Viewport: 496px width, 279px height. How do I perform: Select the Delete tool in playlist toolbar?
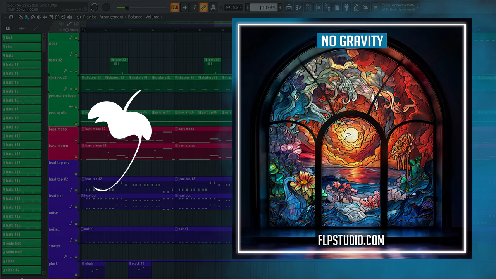tap(33, 17)
